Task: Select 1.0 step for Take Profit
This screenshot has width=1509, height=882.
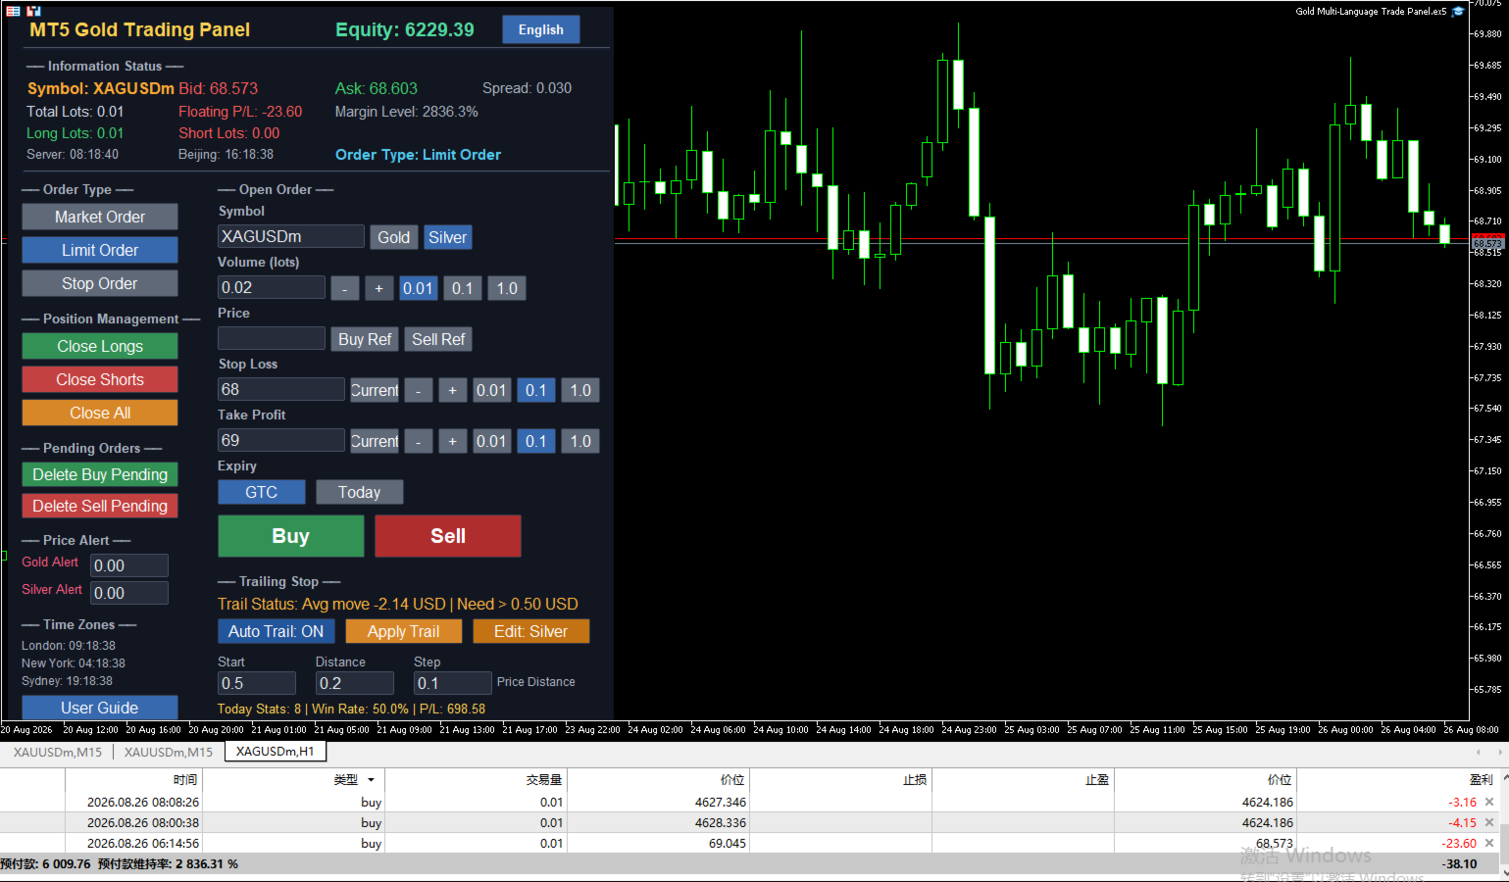Action: click(580, 441)
